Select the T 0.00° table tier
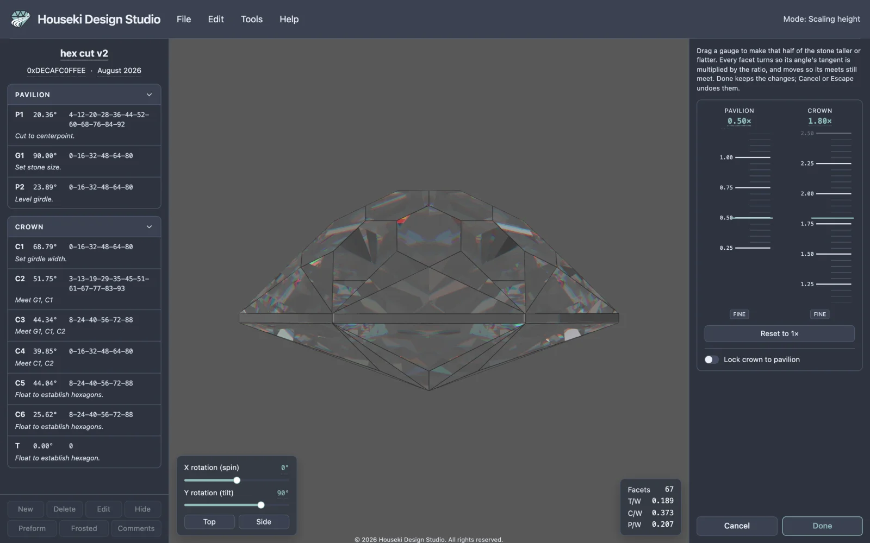This screenshot has width=870, height=543. (x=84, y=452)
